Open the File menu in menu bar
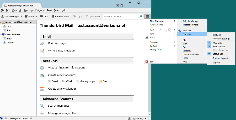Screen dimensions: 236x120 pyautogui.click(x=2, y=10)
